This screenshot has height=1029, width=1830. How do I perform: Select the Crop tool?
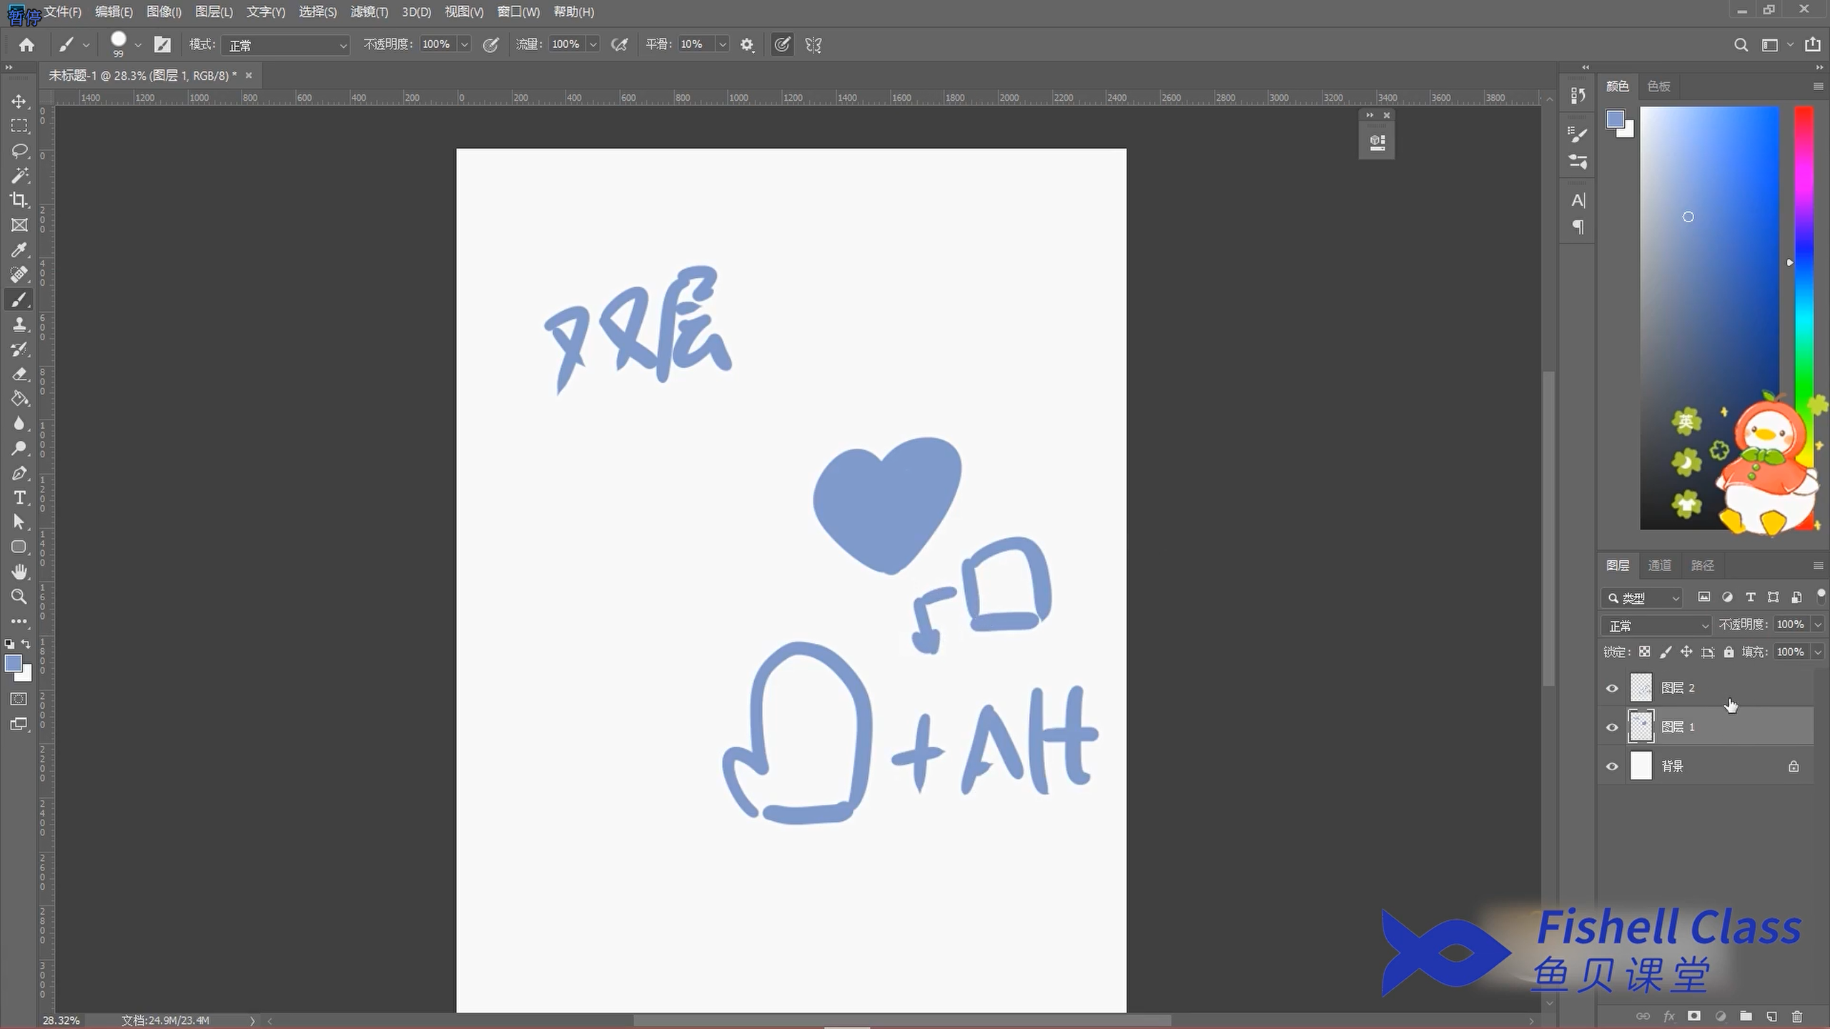point(19,200)
